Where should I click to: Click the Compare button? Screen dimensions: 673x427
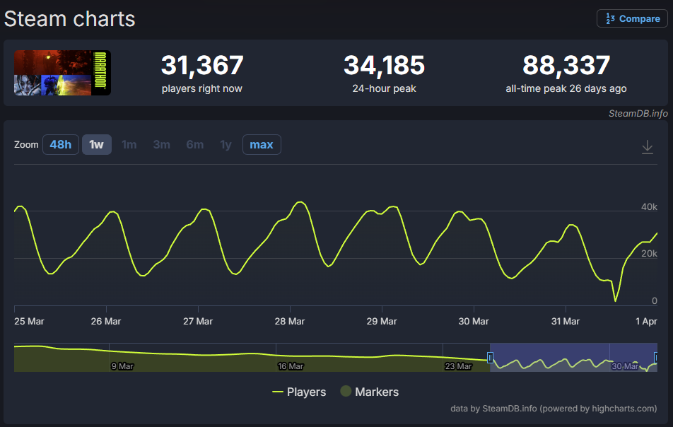tap(632, 18)
